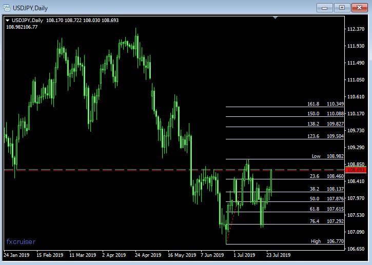
Task: Click the 23.6 Fibonacci level label
Action: [x=315, y=176]
